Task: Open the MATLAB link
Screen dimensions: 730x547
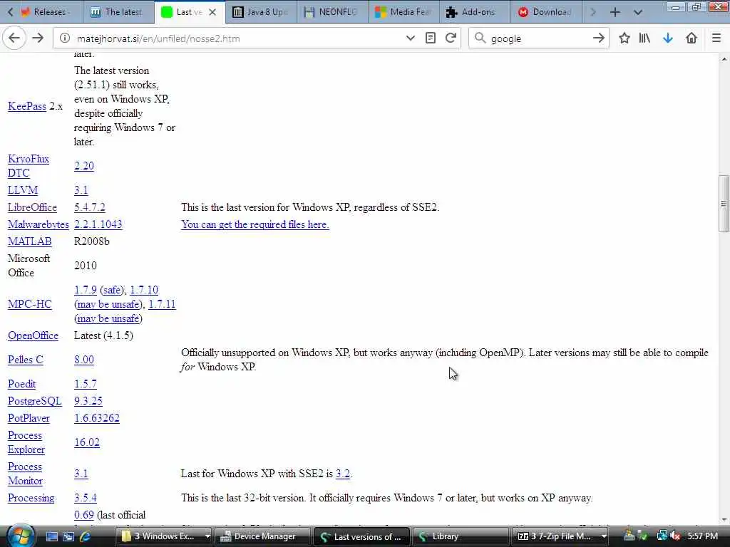Action: tap(30, 241)
